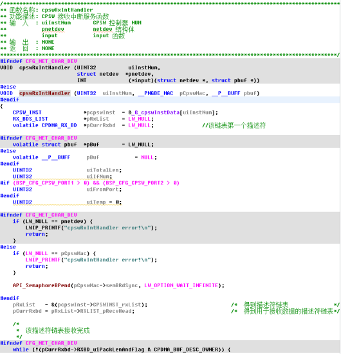Image resolution: width=341 pixels, height=354 pixels.
Task: Click the API_SemaphoreBPend function call
Action: click(x=42, y=285)
